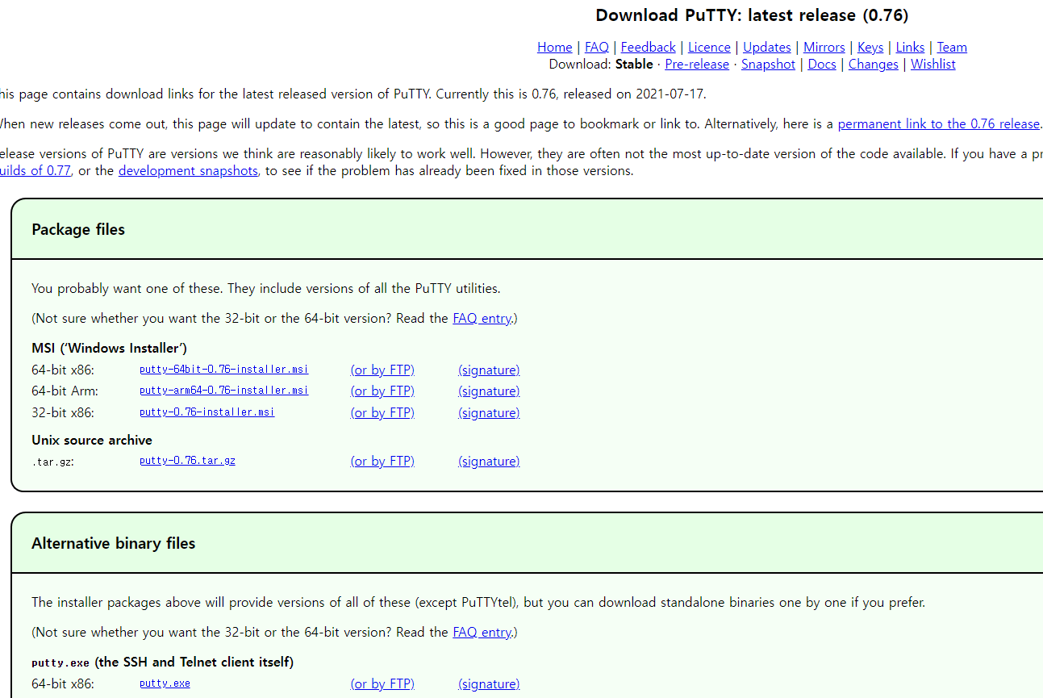Click the Unix source archive label
This screenshot has width=1043, height=698.
92,440
